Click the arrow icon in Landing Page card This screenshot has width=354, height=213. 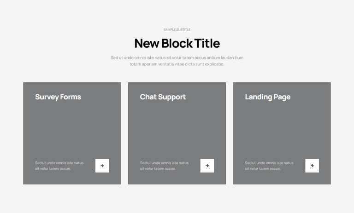(312, 166)
